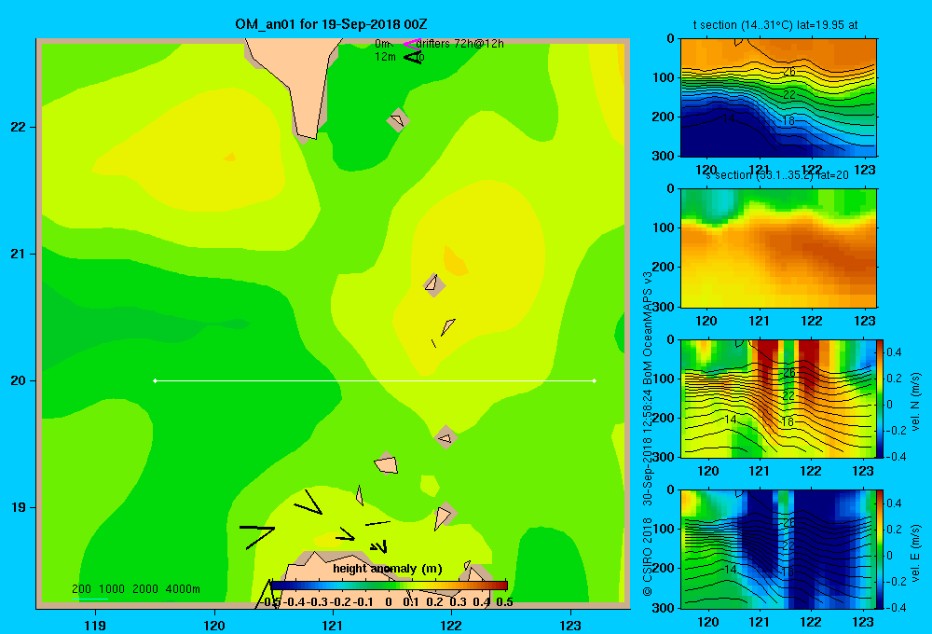The image size is (932, 634).
Task: Click the '26' isotherm label in t section
Action: (x=788, y=72)
